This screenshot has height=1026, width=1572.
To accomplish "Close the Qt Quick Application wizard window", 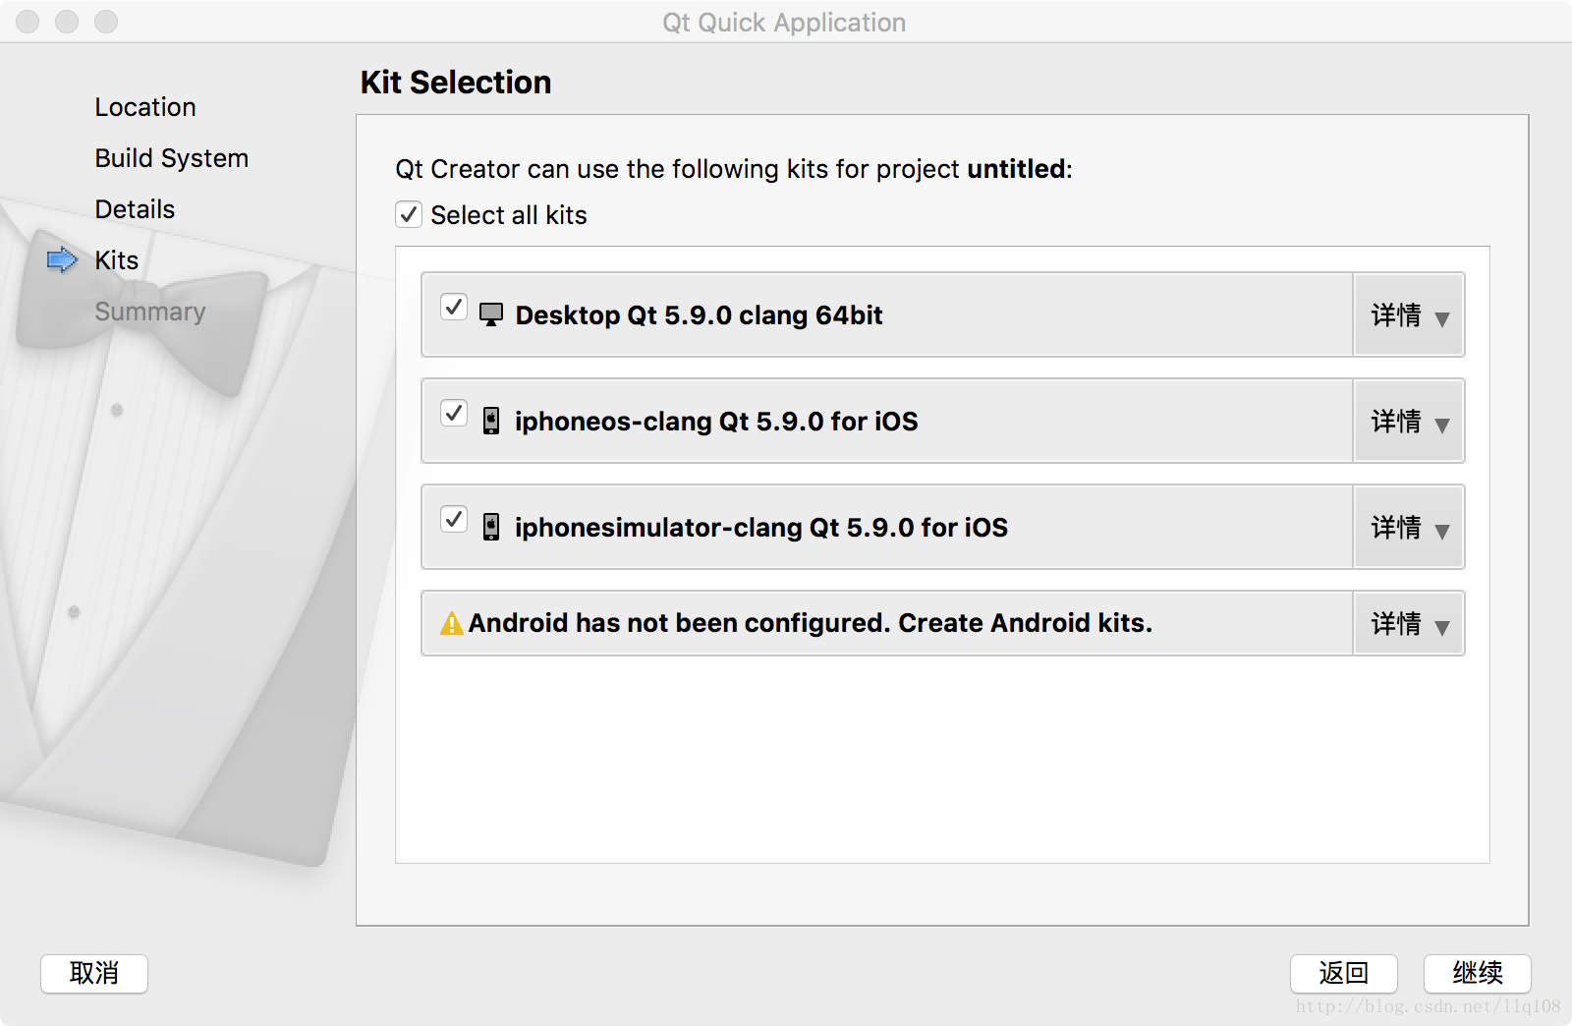I will pos(28,22).
